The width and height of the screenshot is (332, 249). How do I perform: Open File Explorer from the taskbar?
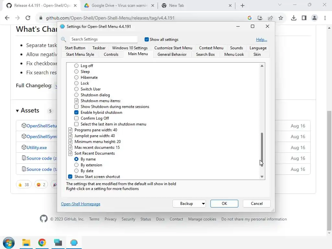click(x=26, y=243)
